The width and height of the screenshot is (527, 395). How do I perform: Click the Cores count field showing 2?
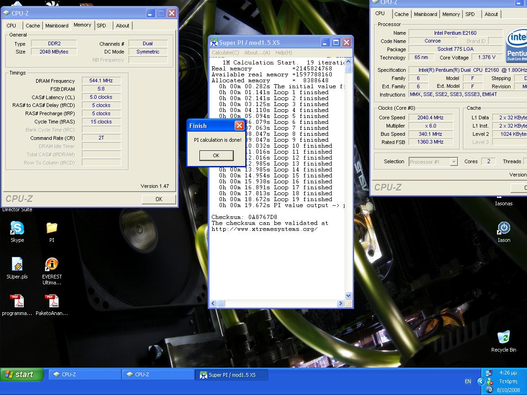489,161
